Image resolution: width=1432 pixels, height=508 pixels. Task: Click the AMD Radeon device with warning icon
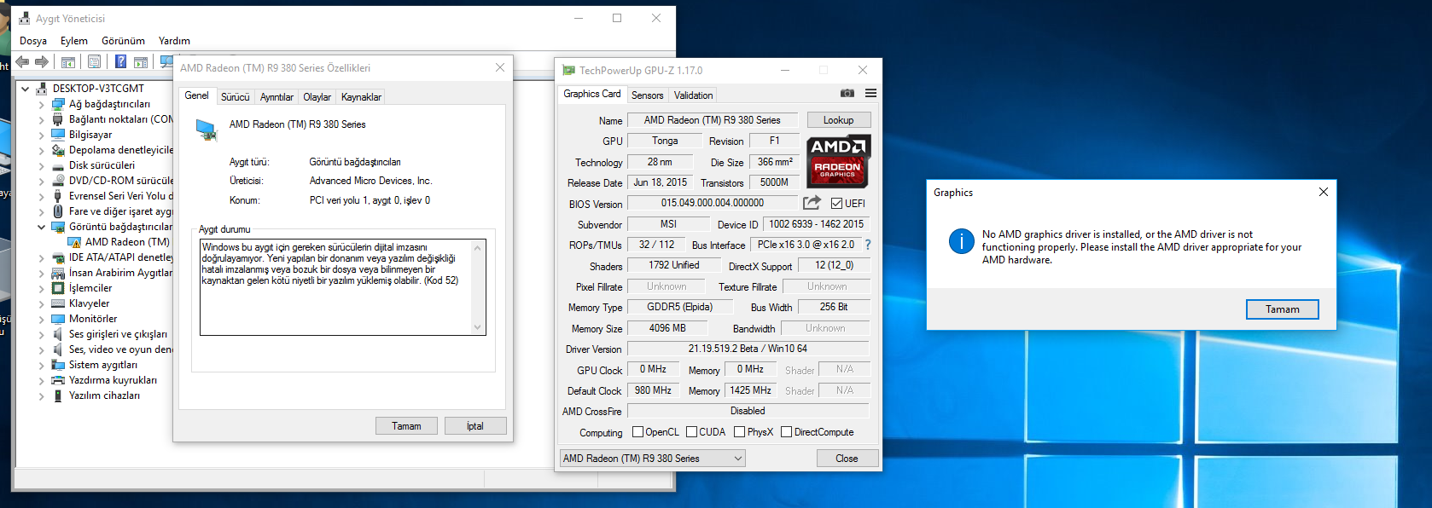tap(119, 242)
